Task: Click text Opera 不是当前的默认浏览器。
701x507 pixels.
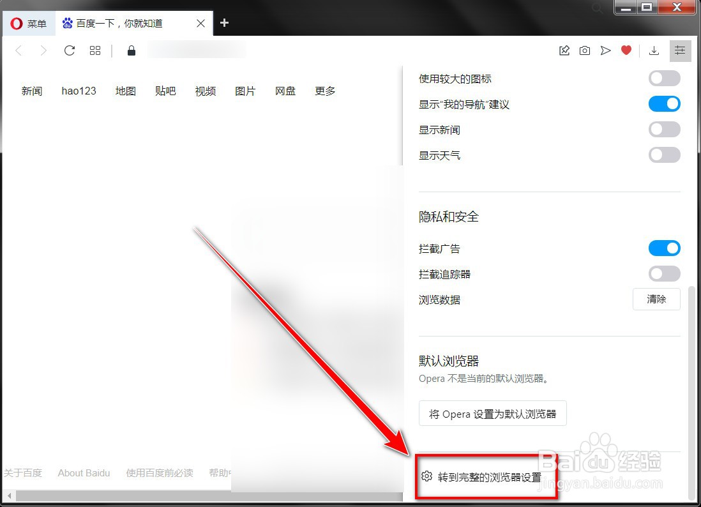Action: pyautogui.click(x=484, y=379)
